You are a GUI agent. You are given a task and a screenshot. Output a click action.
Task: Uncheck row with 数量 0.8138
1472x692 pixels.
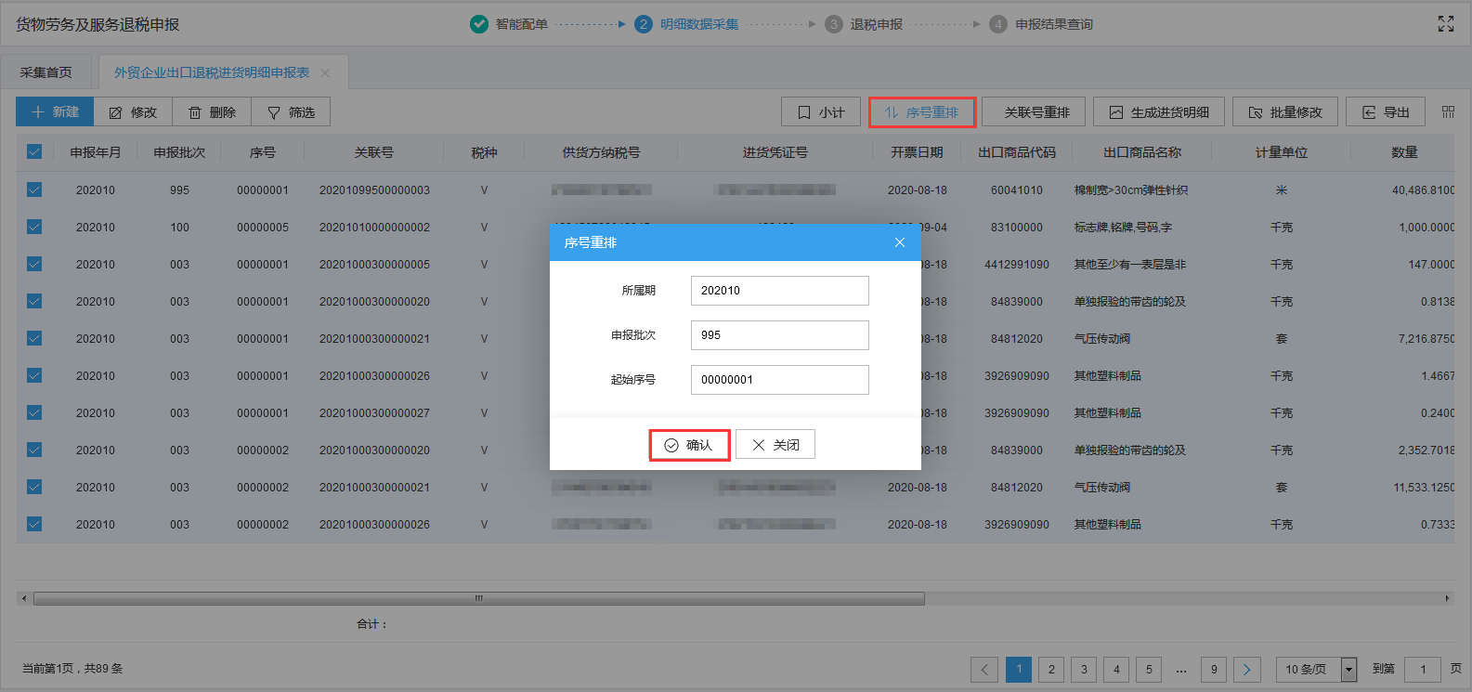(34, 301)
